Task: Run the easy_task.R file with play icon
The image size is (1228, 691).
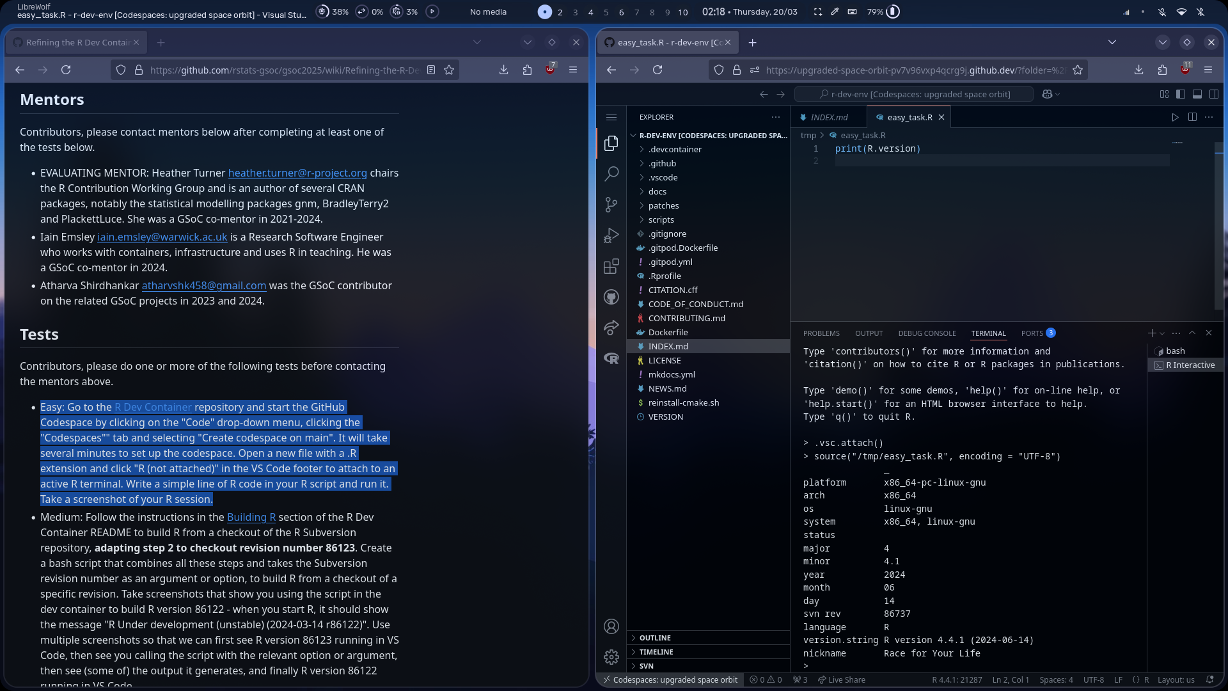Action: 1175,117
